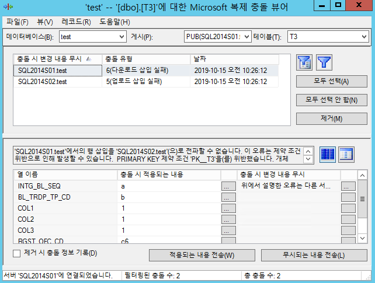Screen dimensions: 375x283
Task: Click the ellipsis button beside 위에서 설명한 오류는 text
Action: pos(348,186)
